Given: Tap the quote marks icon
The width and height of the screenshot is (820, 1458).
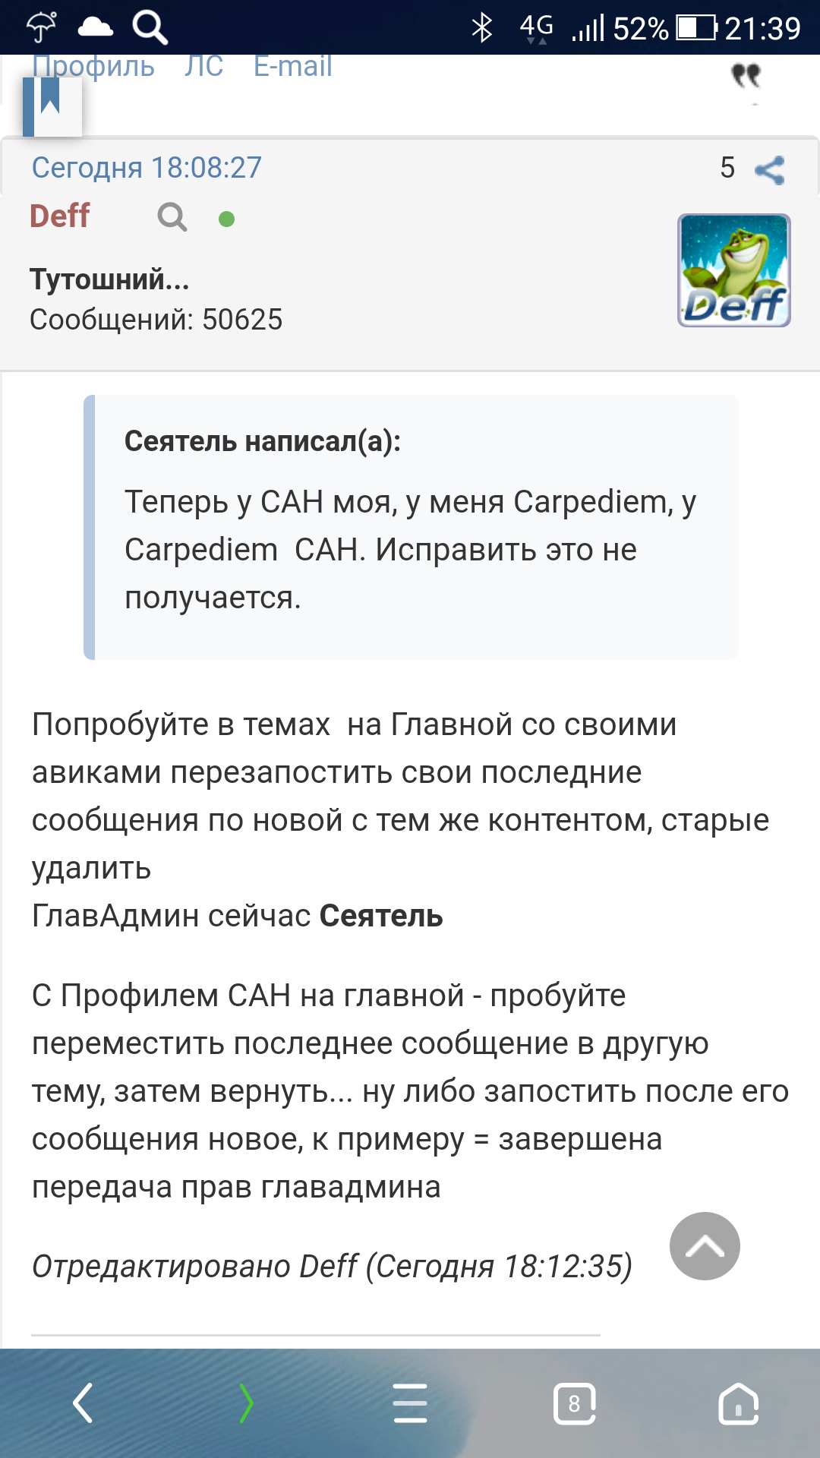Looking at the screenshot, I should (746, 76).
